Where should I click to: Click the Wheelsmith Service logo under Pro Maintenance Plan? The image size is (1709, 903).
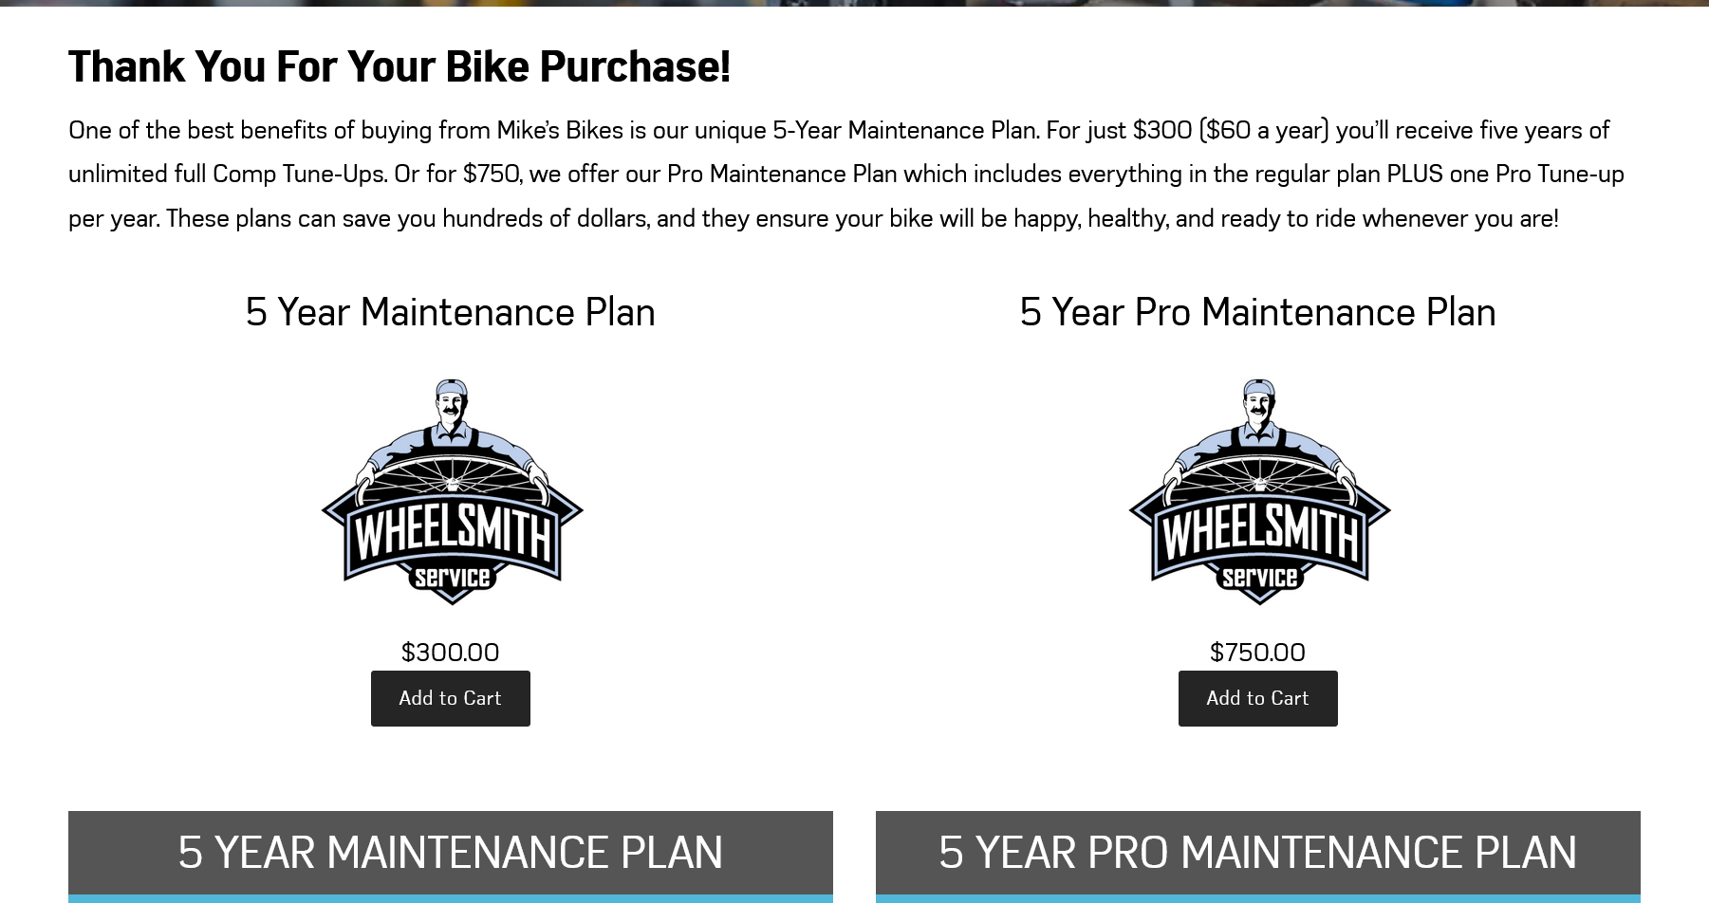coord(1259,492)
